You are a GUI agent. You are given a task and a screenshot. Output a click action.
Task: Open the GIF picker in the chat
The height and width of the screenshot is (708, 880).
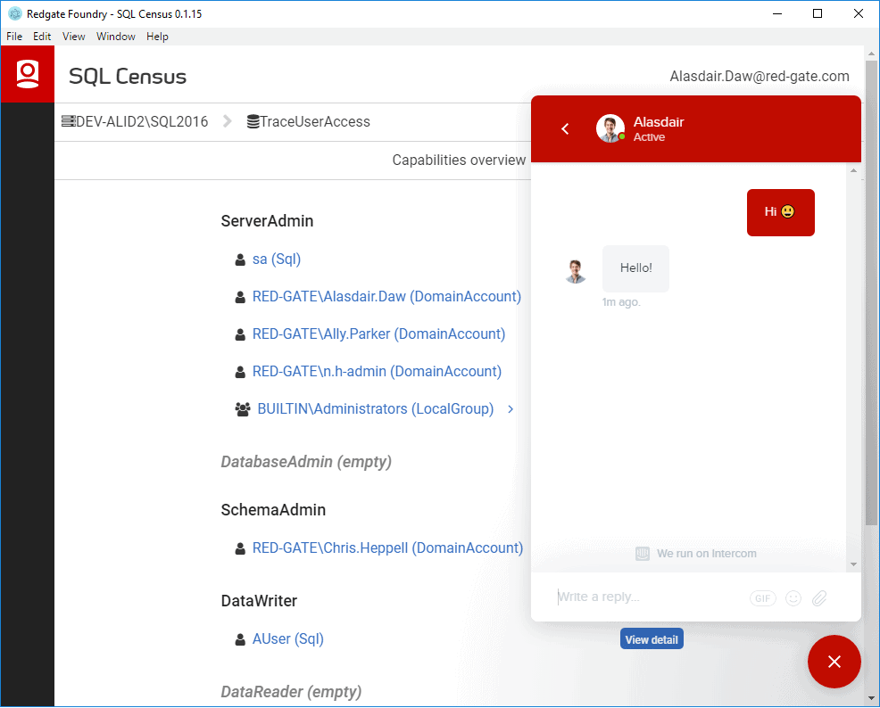pyautogui.click(x=763, y=598)
